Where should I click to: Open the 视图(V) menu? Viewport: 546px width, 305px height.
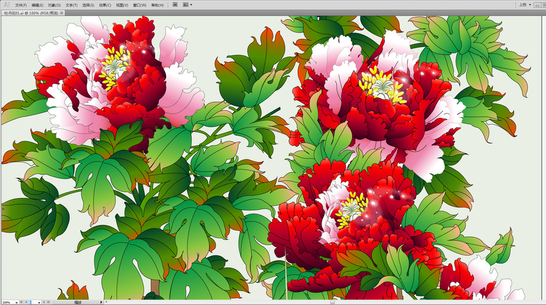pos(122,5)
